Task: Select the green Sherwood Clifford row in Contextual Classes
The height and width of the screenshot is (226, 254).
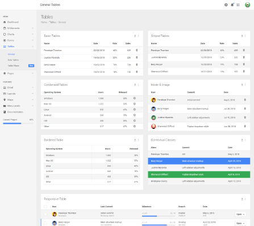Action: click(199, 174)
